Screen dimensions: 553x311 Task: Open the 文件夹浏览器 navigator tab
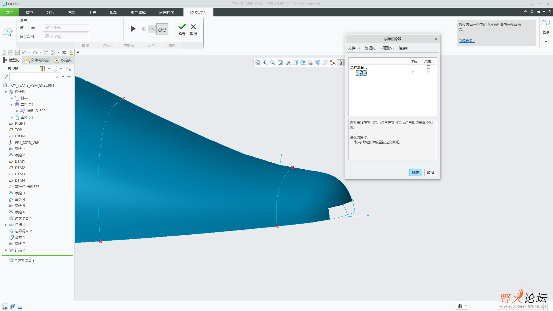pyautogui.click(x=37, y=60)
